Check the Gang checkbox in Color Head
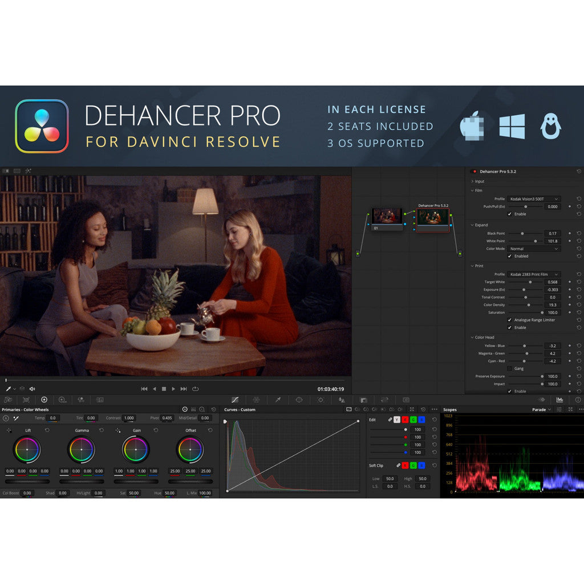The image size is (584, 584). click(509, 369)
